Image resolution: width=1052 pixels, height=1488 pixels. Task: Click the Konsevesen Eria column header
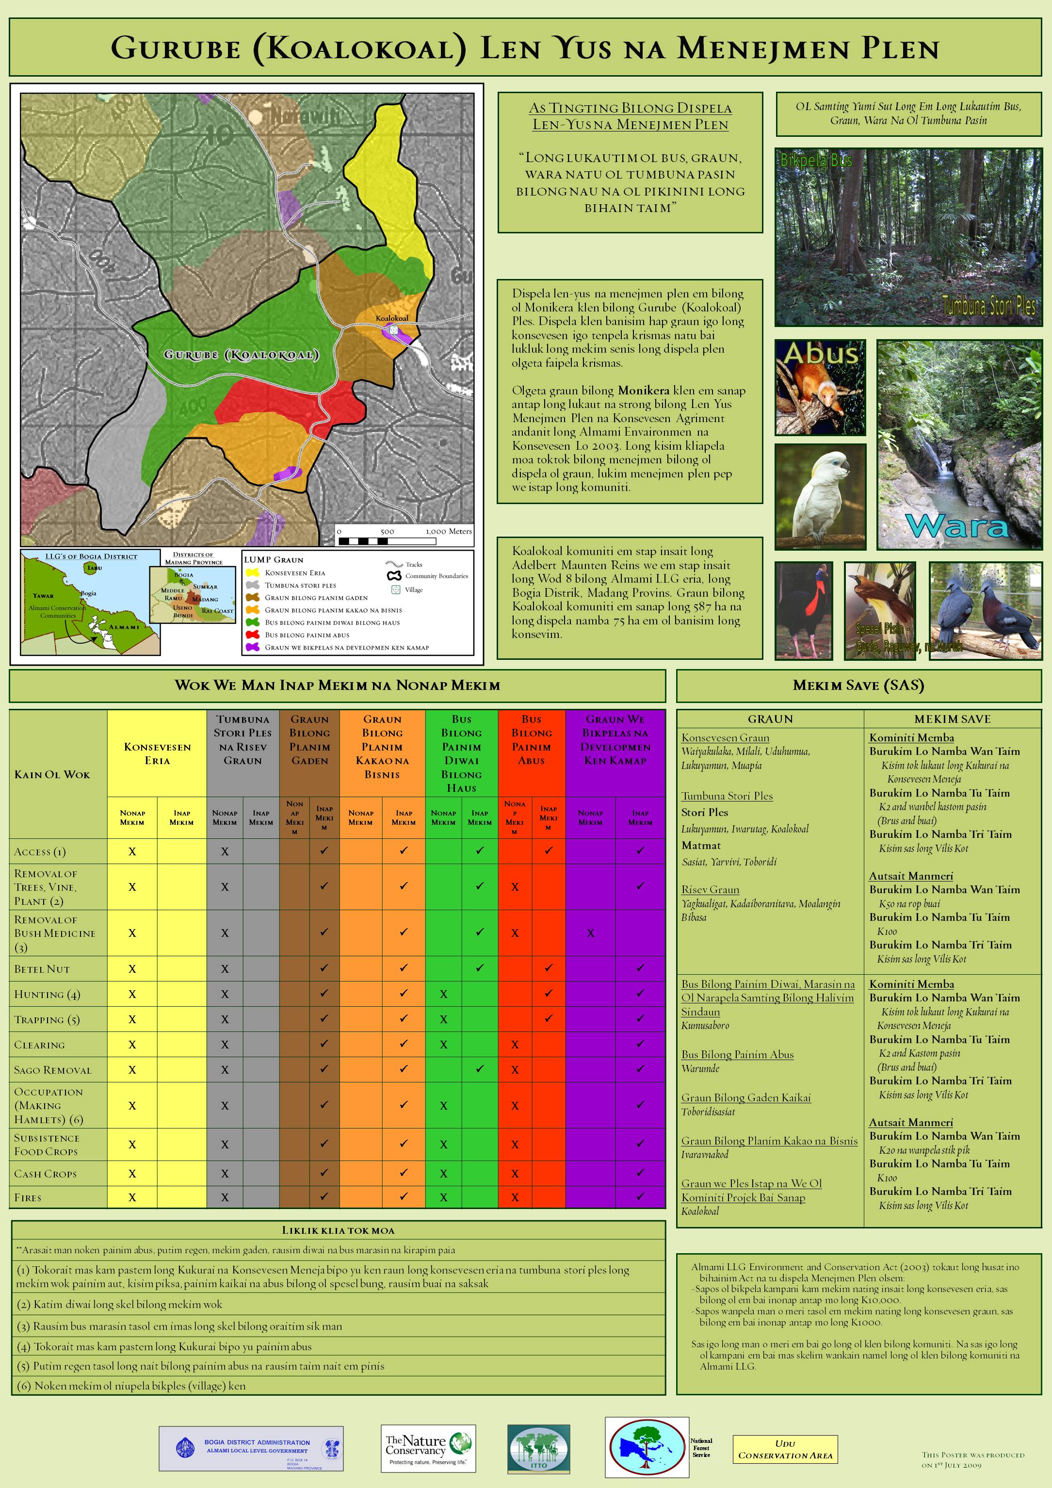pos(158,754)
